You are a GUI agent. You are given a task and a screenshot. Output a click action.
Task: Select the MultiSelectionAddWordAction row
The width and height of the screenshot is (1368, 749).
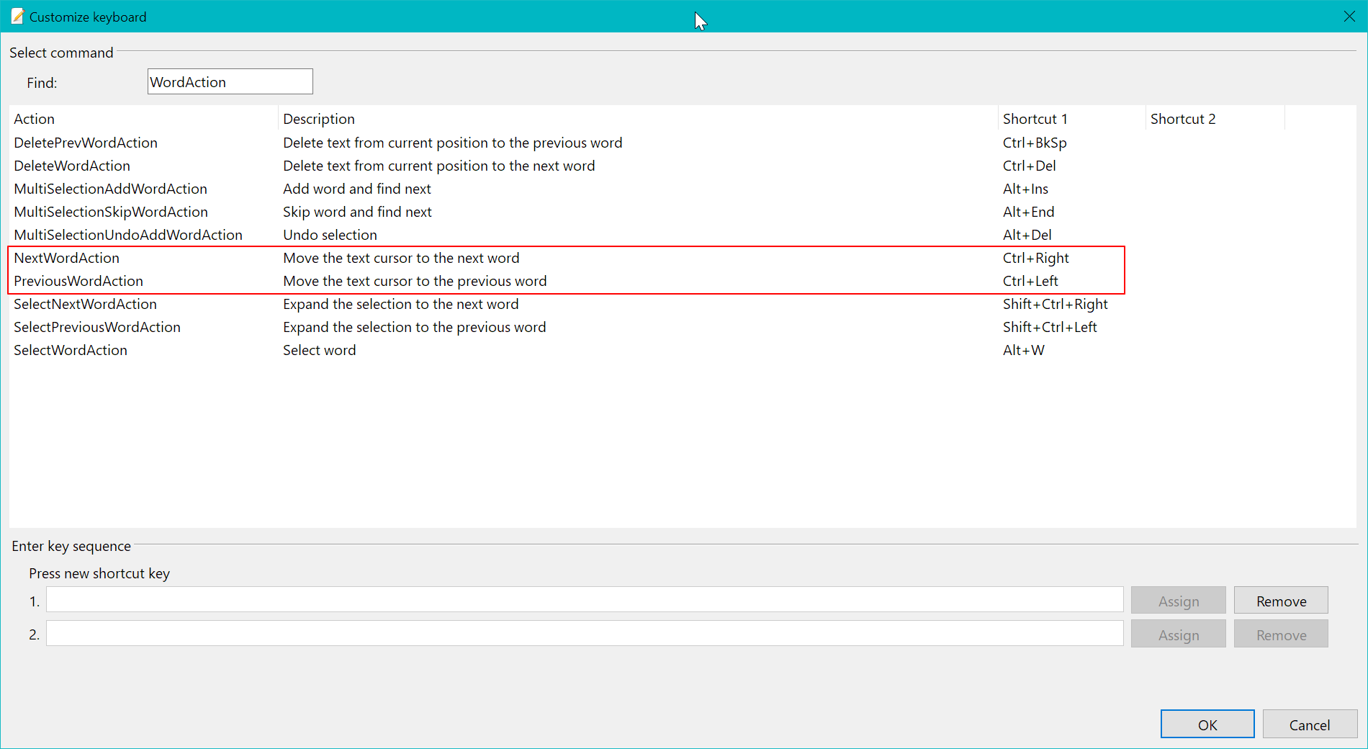click(x=110, y=189)
